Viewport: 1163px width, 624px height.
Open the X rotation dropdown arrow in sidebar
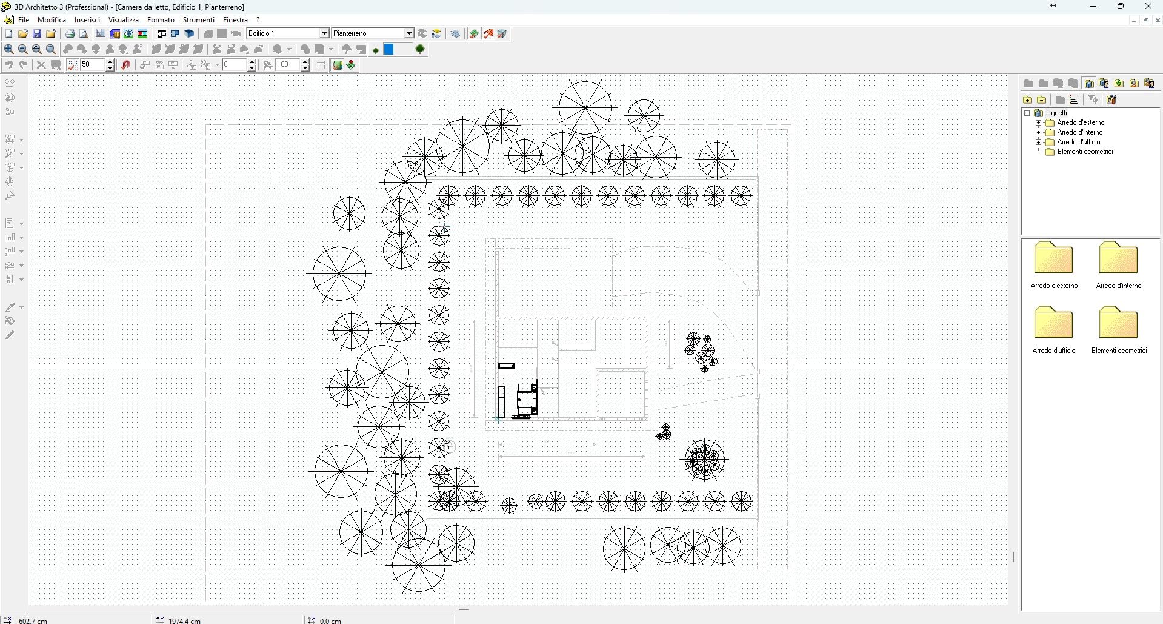(x=21, y=139)
